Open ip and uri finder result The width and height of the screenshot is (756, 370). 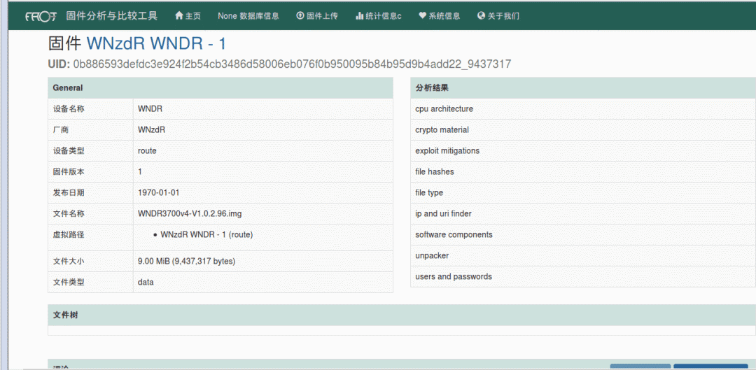[583, 213]
